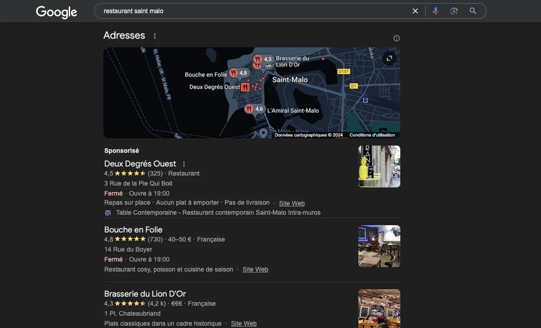Viewport: 541px width, 328px height.
Task: Click the Deux Degrés Ouest map label
Action: coord(214,87)
